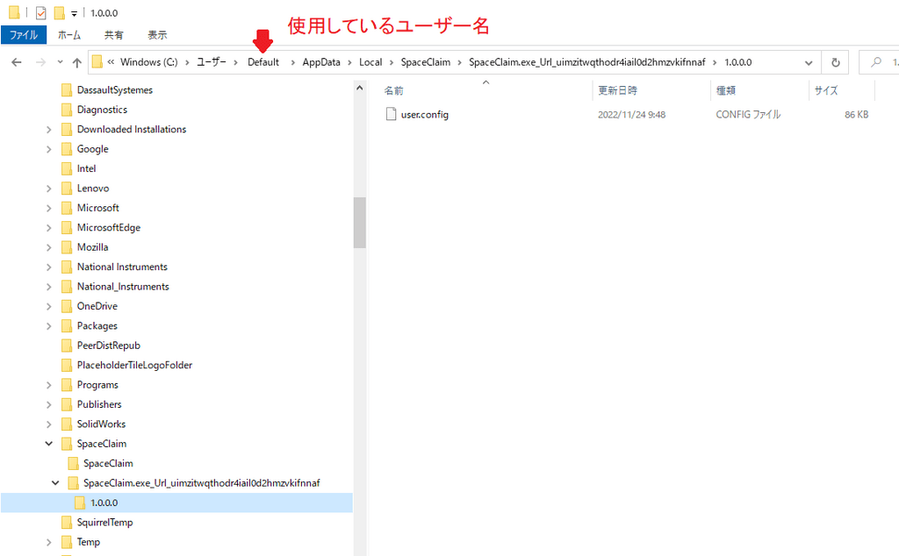
Task: Click the Temp folder icon
Action: coord(67,542)
